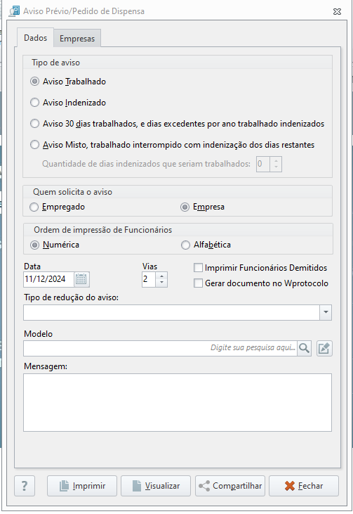Screen dimensions: 353x514
Task: Switch to the Empresas tab
Action: click(x=77, y=39)
